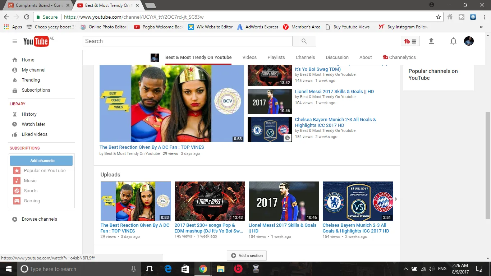Open the notifications bell

pyautogui.click(x=453, y=41)
